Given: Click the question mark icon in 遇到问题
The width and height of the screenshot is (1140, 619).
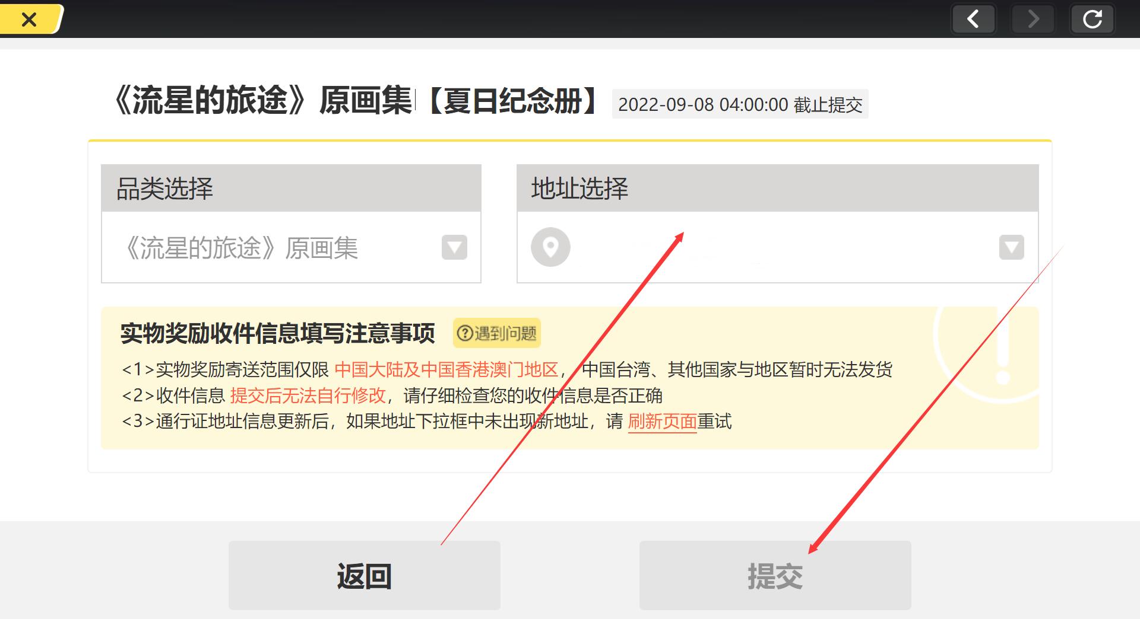Looking at the screenshot, I should tap(465, 333).
